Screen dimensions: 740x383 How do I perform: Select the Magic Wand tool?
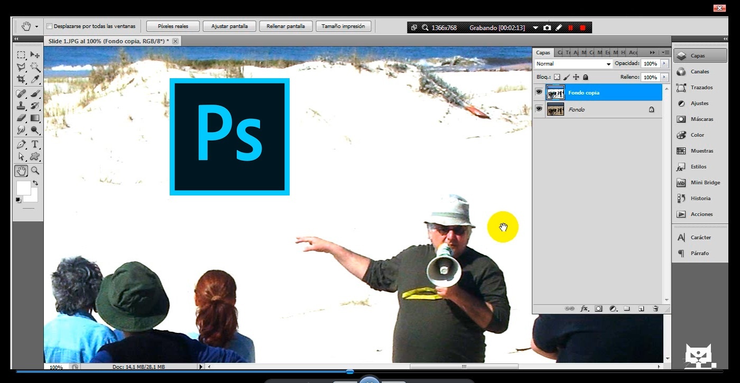point(35,67)
